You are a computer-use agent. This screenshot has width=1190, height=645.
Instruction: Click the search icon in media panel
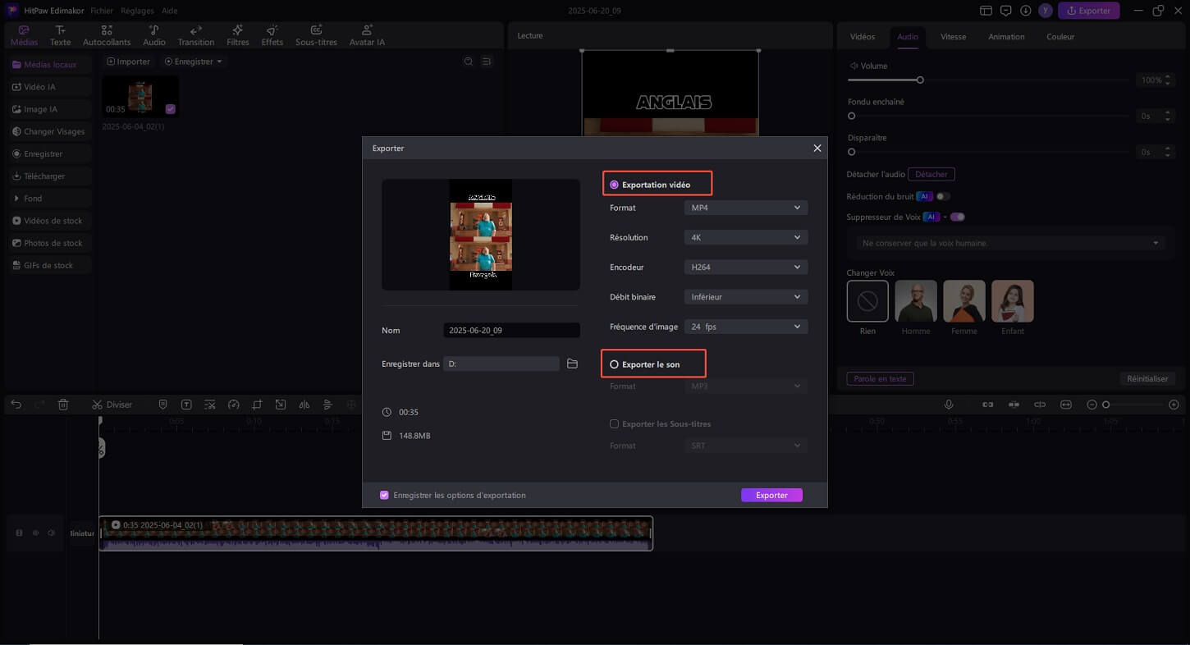tap(469, 62)
